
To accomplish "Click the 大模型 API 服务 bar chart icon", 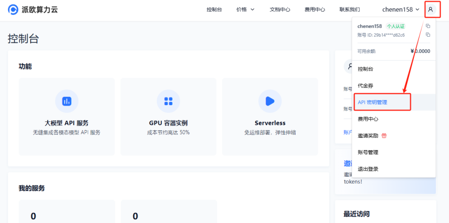I will [66, 101].
